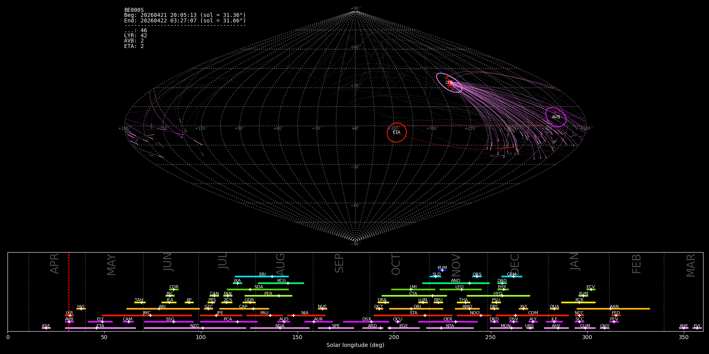Screen dimensions: 709x354
Task: Click the red ETA radiant circle
Action: pos(397,133)
